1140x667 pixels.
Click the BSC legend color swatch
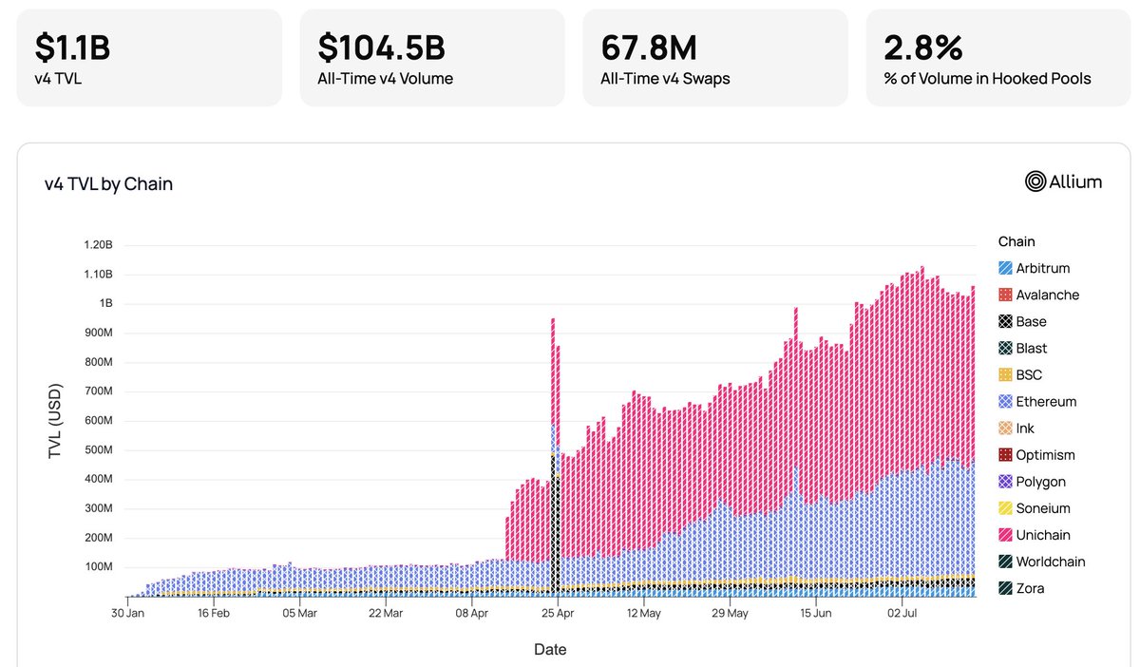1005,375
